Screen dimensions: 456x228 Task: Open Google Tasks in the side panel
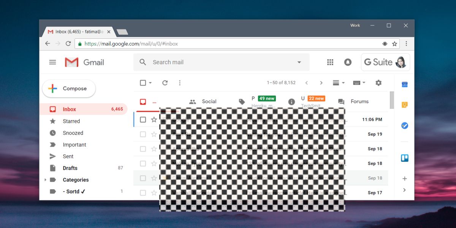click(405, 125)
